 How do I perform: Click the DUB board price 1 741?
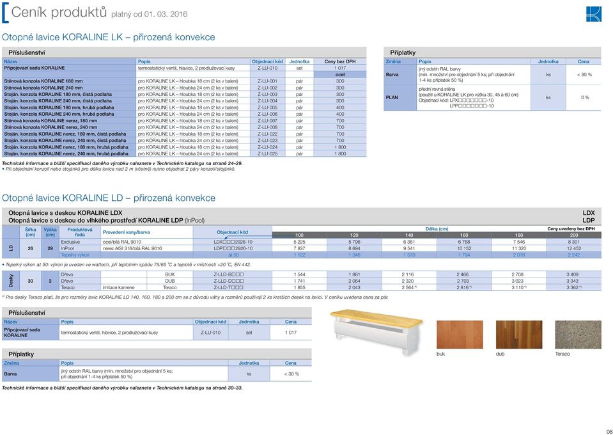click(x=299, y=281)
